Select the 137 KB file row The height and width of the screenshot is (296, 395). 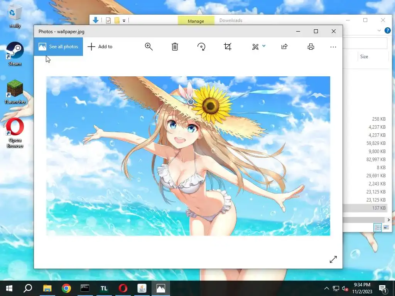(x=365, y=208)
